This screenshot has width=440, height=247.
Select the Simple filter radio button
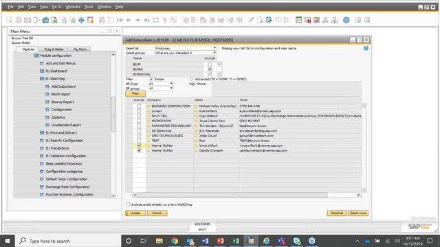[x=151, y=80]
